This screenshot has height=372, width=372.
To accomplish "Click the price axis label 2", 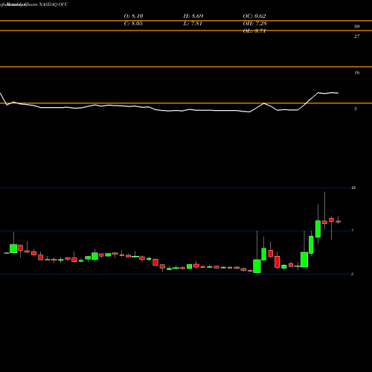I will (x=353, y=274).
